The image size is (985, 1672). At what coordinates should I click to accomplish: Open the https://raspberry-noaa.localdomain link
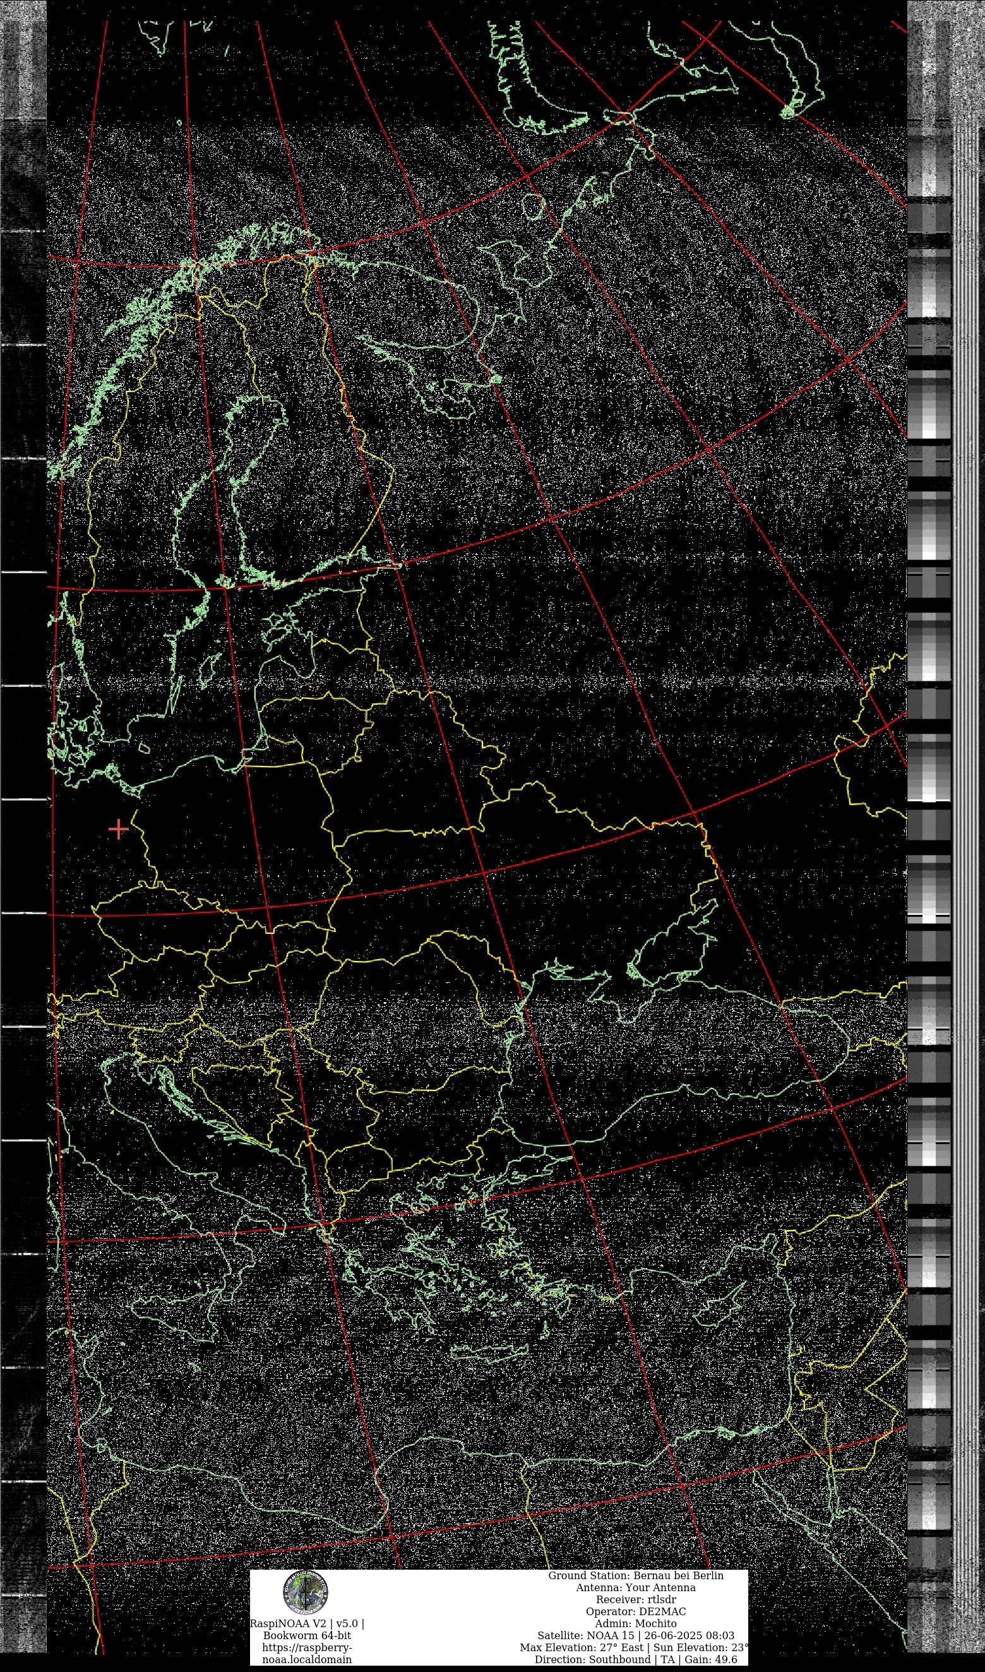pos(307,1654)
